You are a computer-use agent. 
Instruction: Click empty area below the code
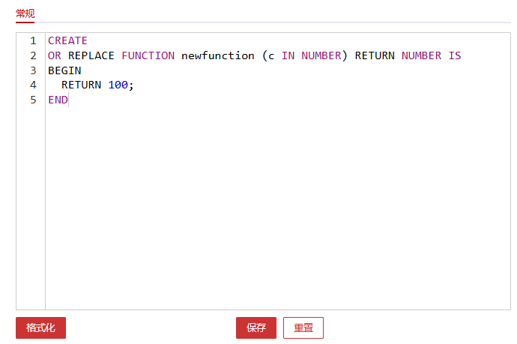[277, 210]
